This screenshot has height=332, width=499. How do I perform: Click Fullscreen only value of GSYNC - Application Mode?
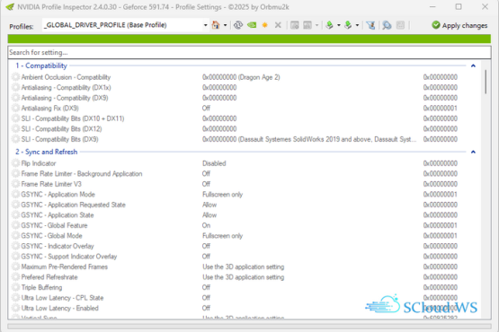[x=222, y=195]
